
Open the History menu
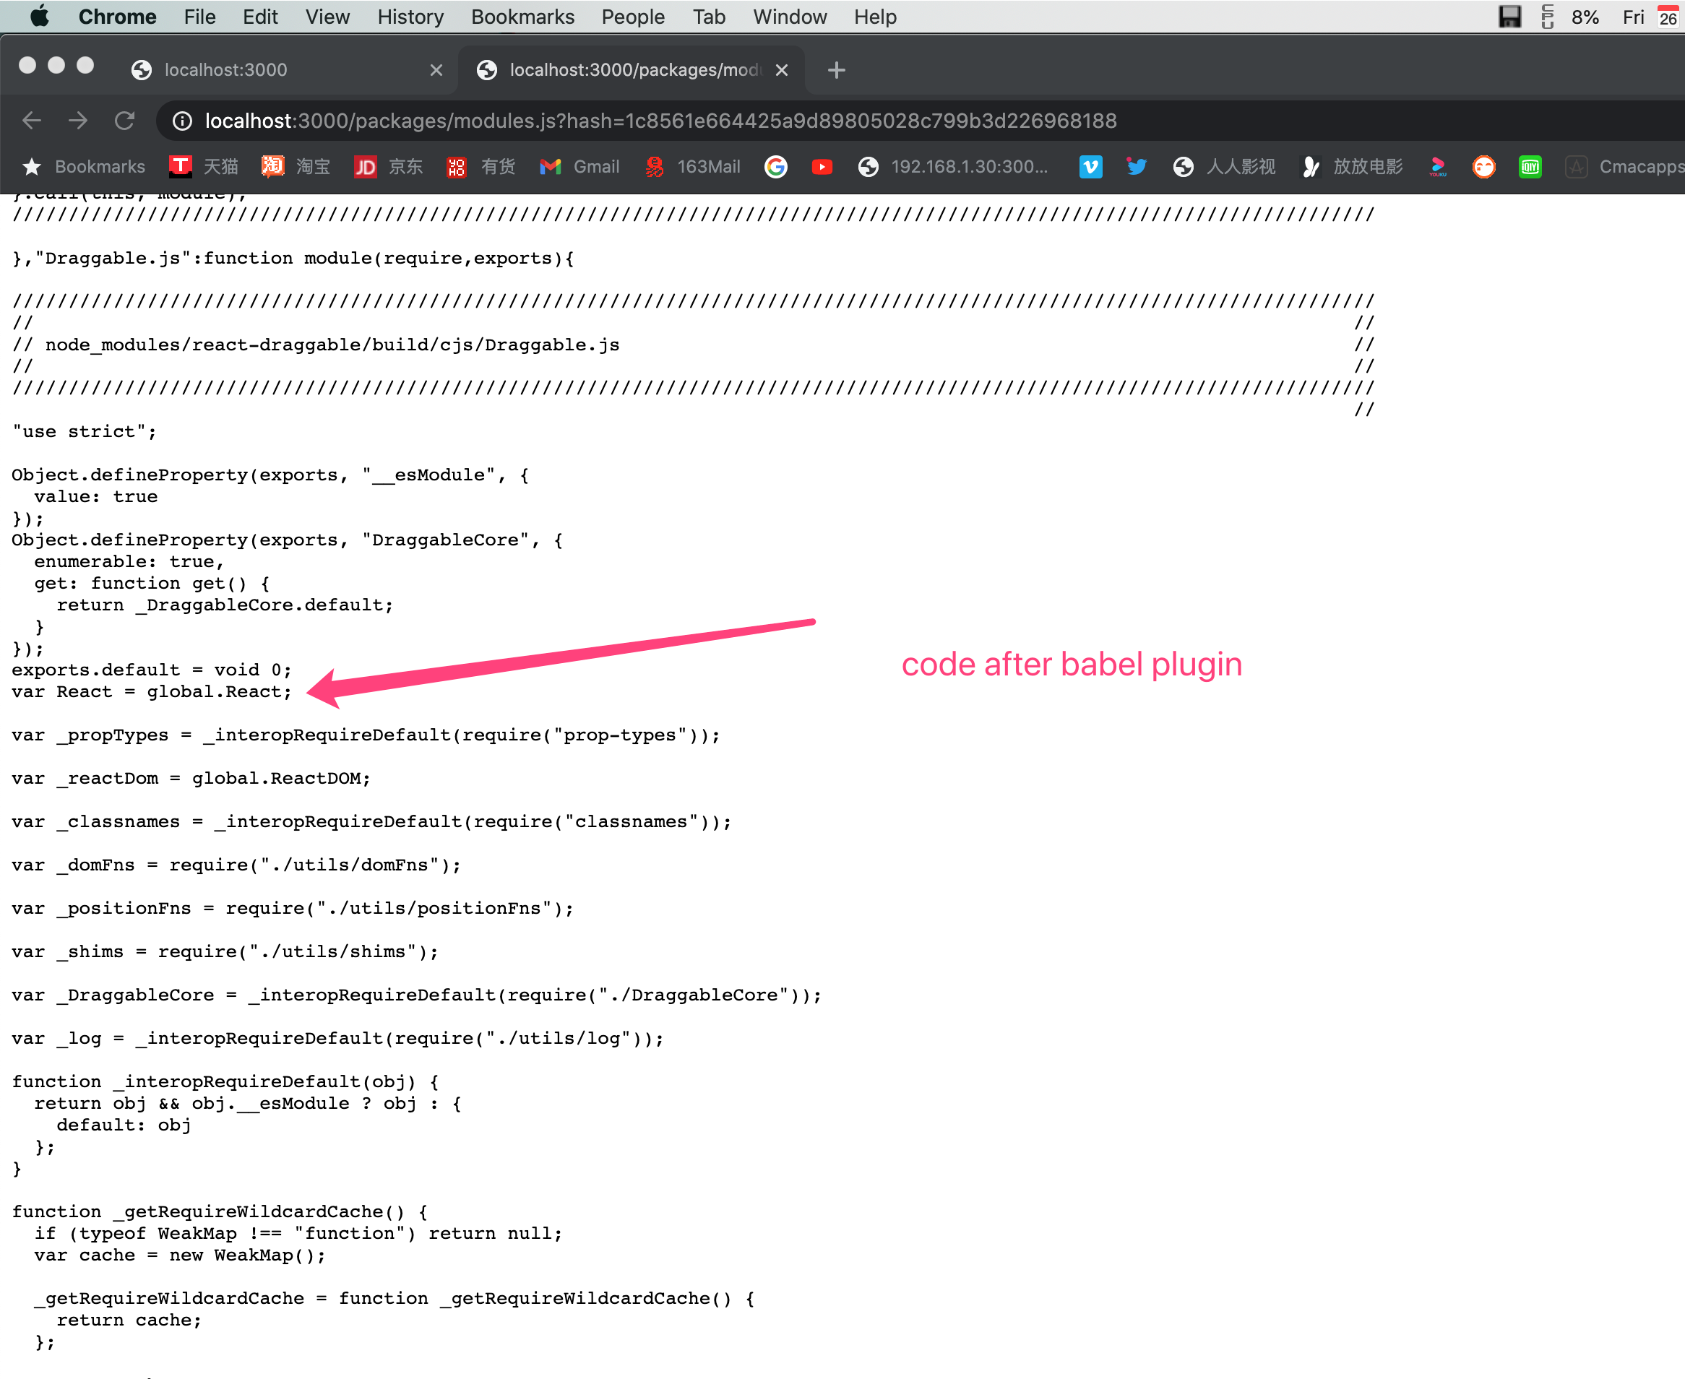[x=410, y=17]
